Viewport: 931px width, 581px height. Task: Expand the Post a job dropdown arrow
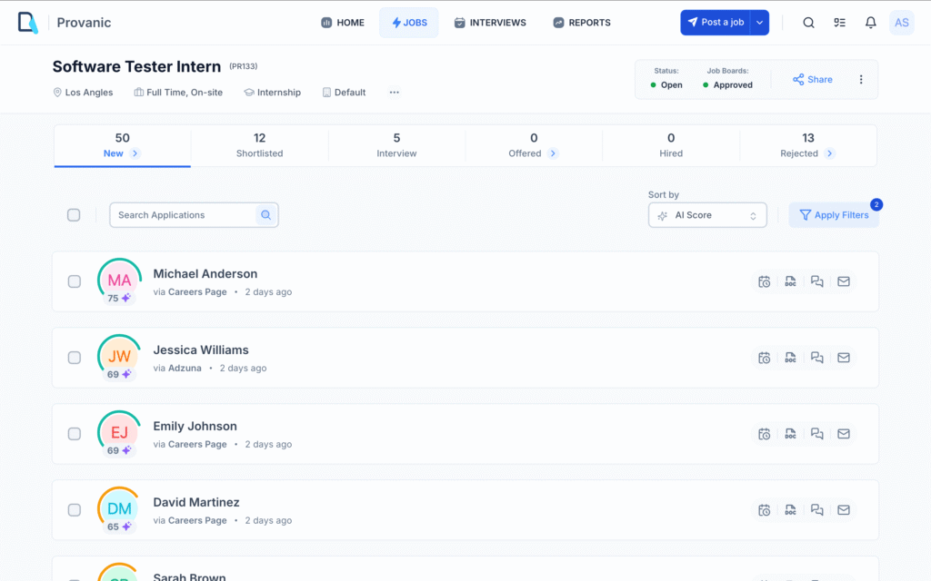[x=761, y=22]
